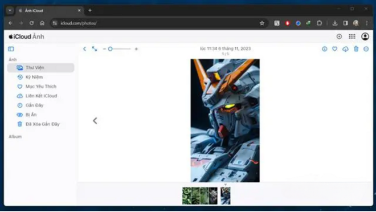Select second green leaf thumbnail

[x=195, y=196]
